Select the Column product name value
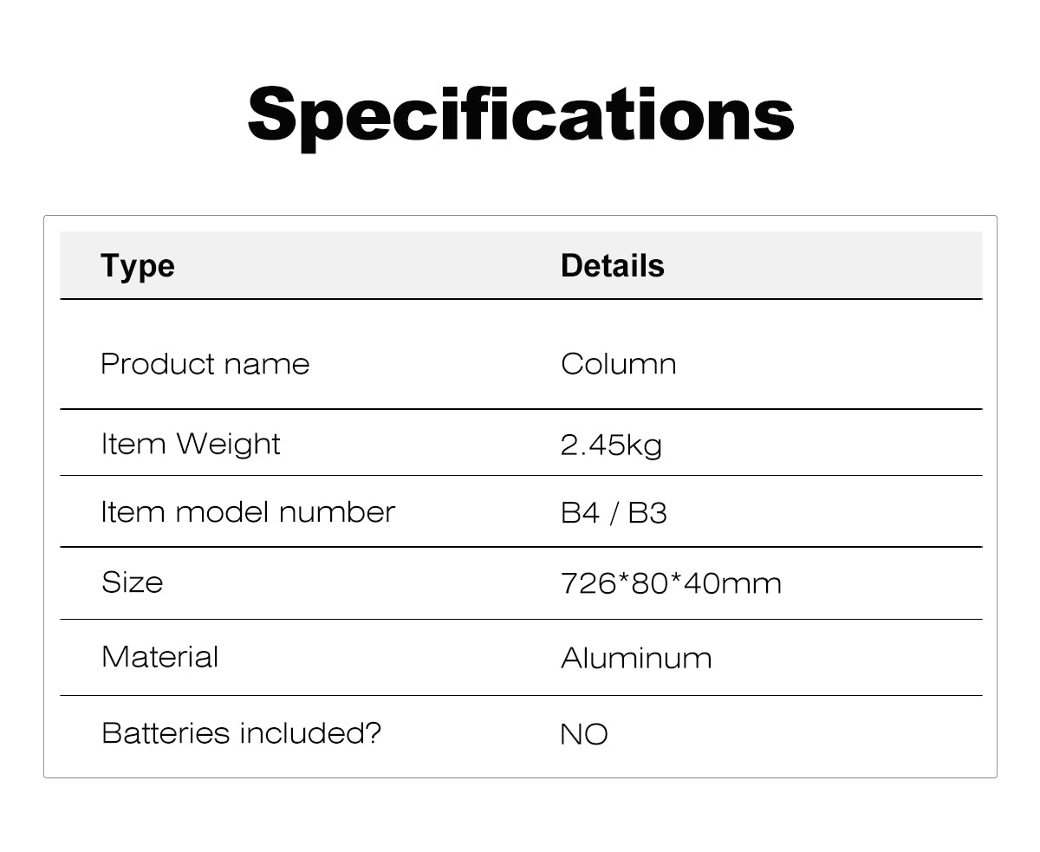1040x852 pixels. tap(618, 364)
